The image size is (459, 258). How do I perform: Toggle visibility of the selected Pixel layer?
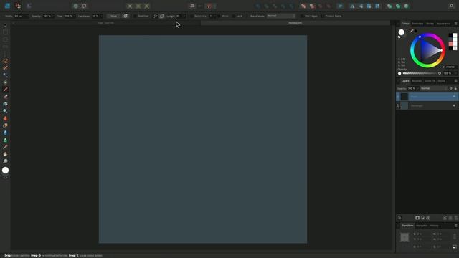point(454,97)
